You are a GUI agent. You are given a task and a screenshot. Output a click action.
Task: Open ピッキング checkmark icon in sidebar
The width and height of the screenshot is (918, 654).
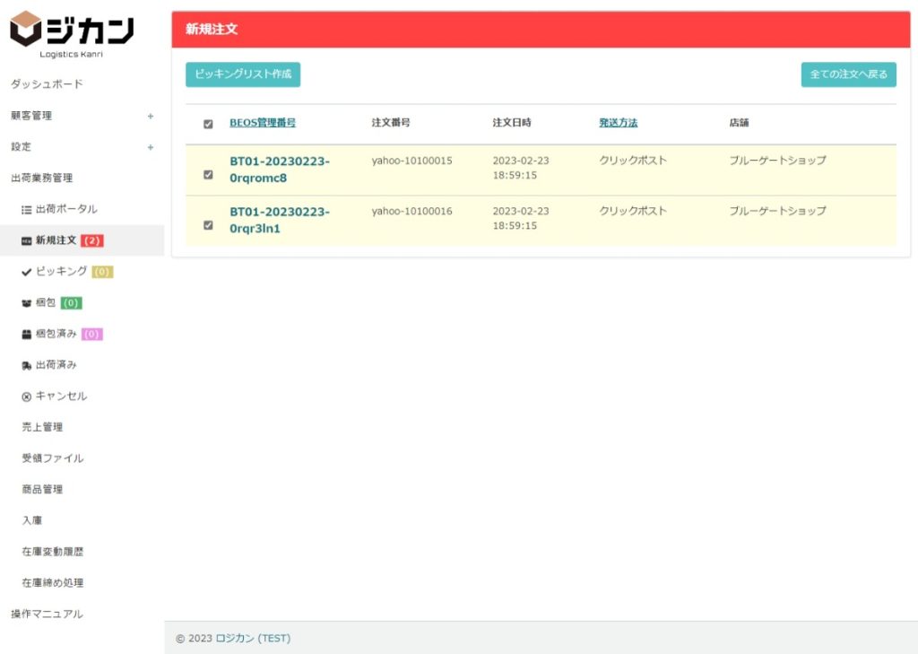(26, 271)
